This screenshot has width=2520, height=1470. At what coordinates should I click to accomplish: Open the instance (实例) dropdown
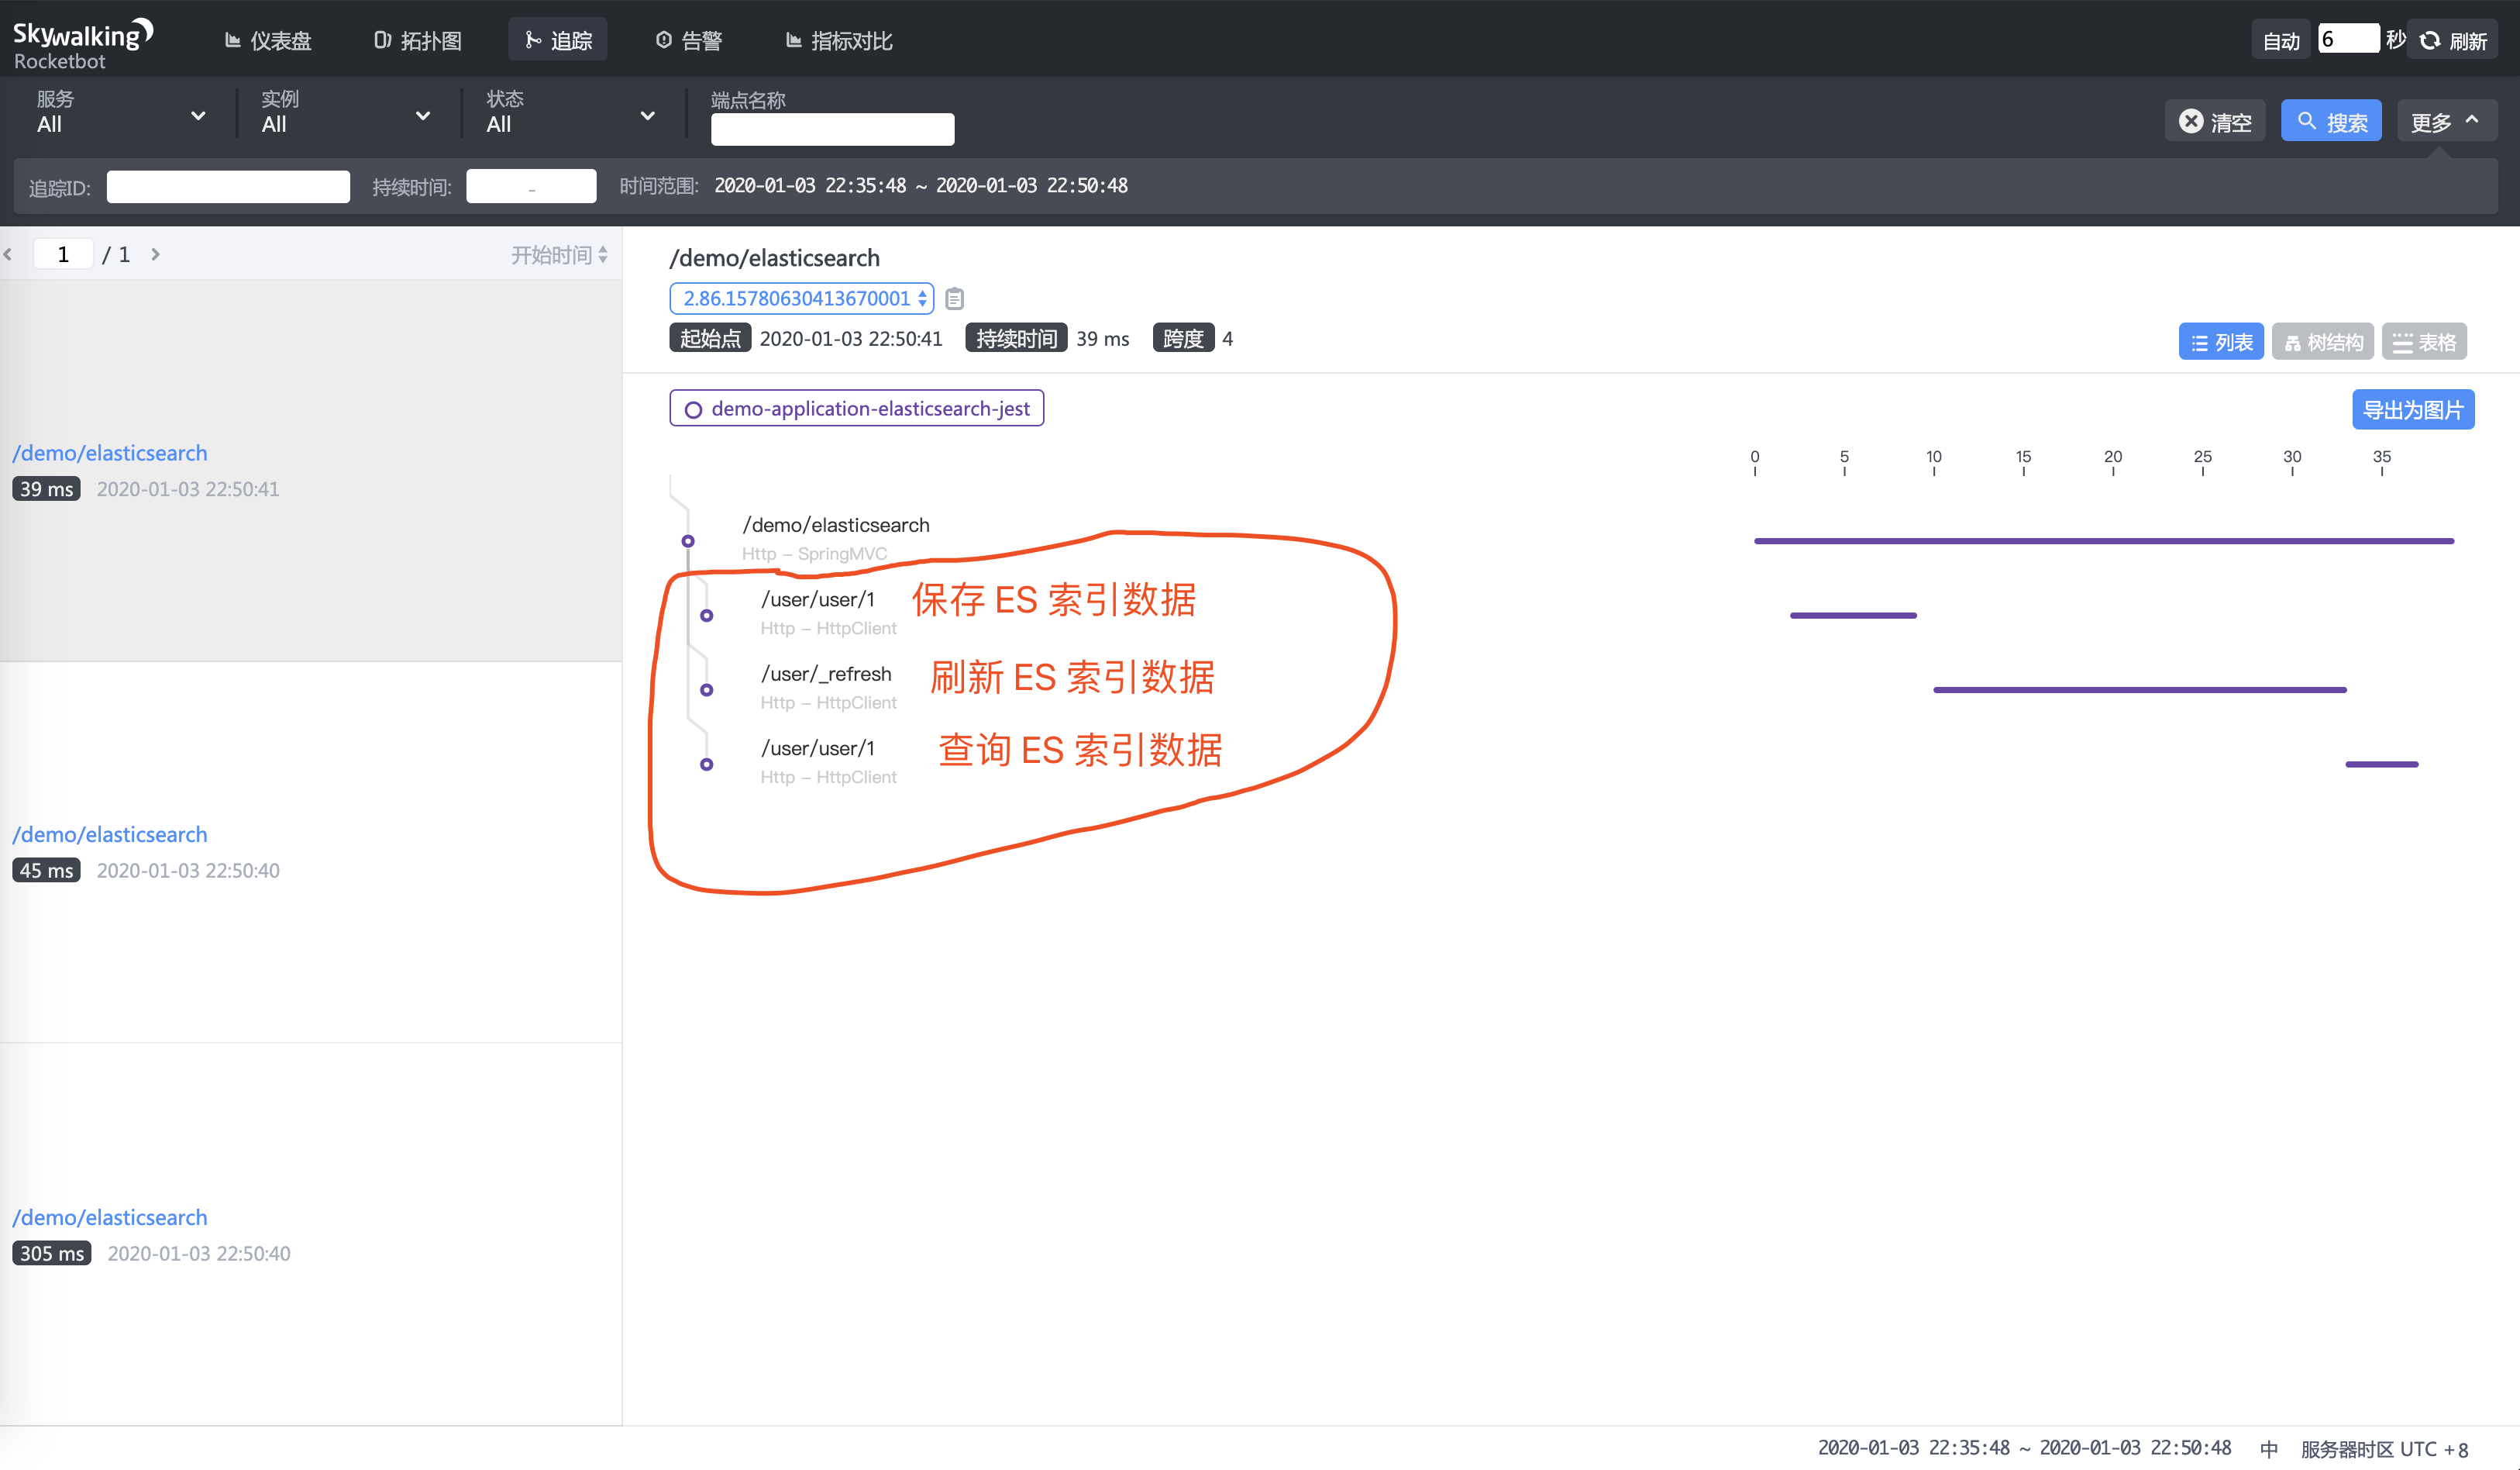pyautogui.click(x=345, y=114)
